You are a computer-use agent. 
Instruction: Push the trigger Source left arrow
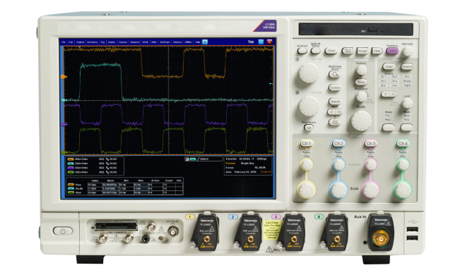coord(385,94)
